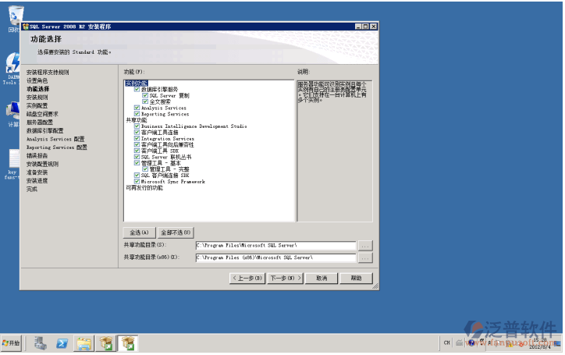Browse for the 共享功能目录(S) folder

coord(365,245)
